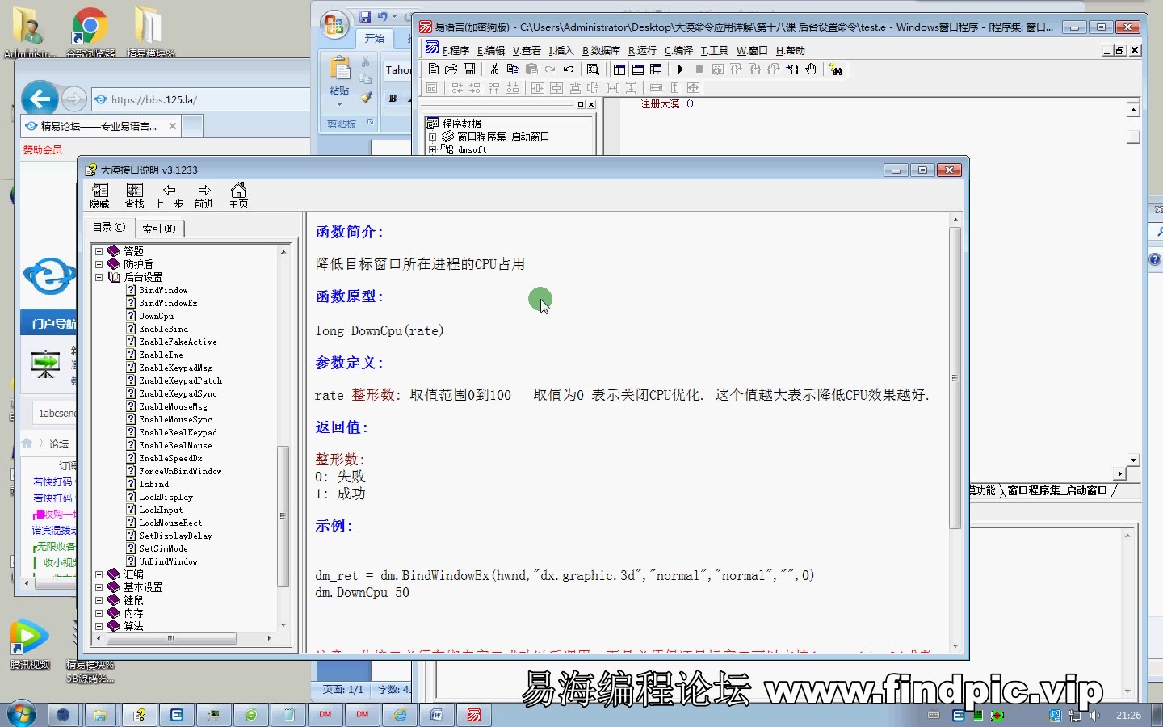This screenshot has width=1163, height=727.
Task: Go forward with the 前进 arrow icon
Action: (204, 195)
